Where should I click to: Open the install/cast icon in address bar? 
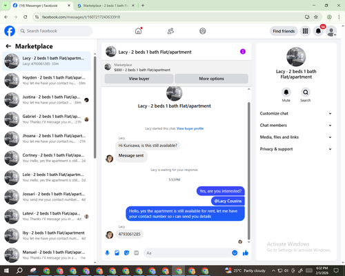(x=307, y=17)
